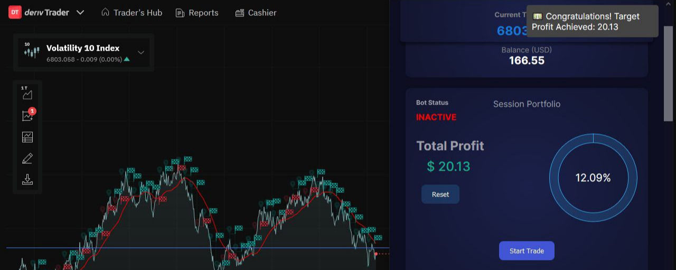
Task: Click the Cashier register icon
Action: 240,13
